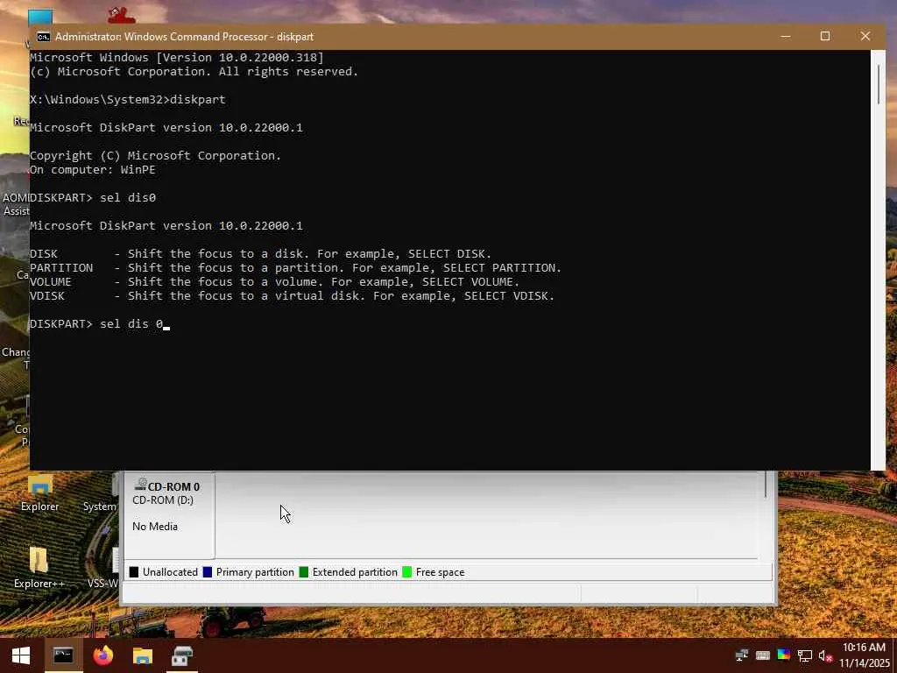The image size is (897, 673).
Task: Open File Explorer from the taskbar
Action: pyautogui.click(x=143, y=655)
